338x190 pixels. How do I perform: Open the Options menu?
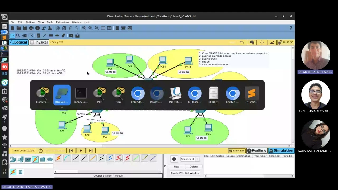(x=30, y=22)
